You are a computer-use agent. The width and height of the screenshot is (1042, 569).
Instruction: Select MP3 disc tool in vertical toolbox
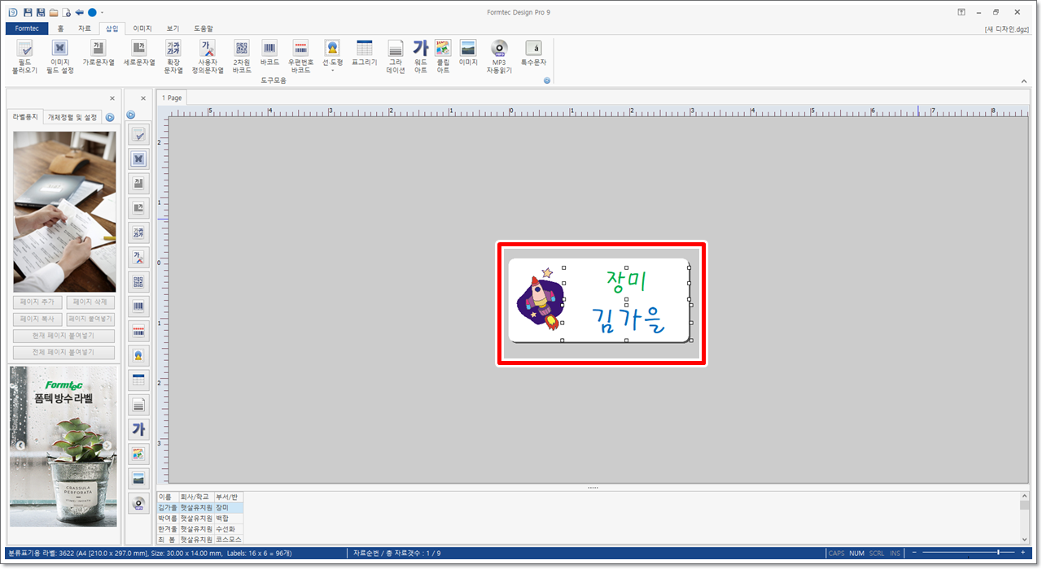coord(138,504)
